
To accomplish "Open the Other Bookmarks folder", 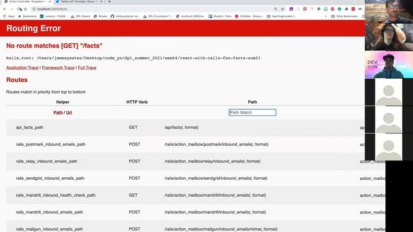I will click(x=344, y=16).
